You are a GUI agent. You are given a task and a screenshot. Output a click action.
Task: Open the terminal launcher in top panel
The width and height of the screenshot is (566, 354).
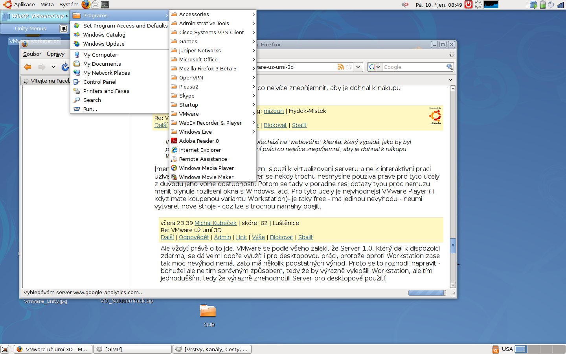coord(105,5)
